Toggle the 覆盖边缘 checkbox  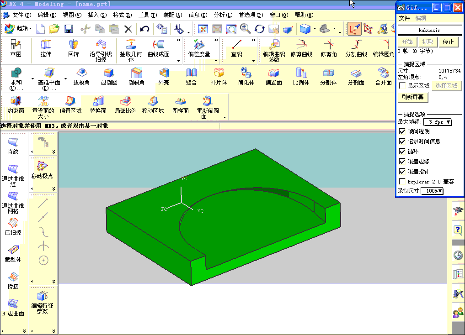[x=402, y=161]
